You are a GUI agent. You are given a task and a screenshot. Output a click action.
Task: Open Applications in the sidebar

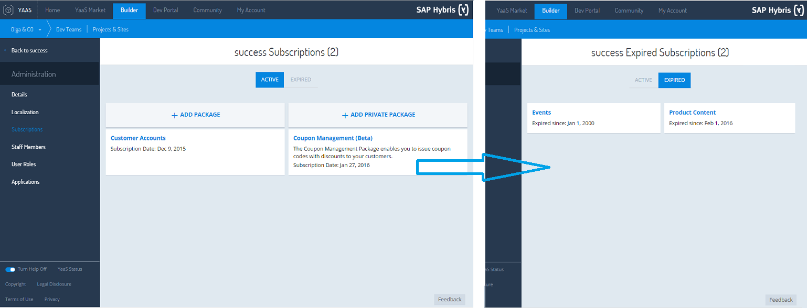(26, 182)
